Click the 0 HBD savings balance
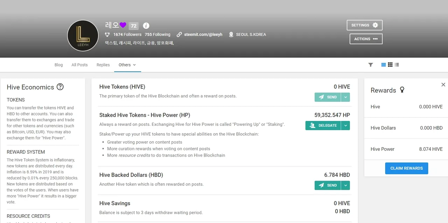448x223 pixels. pos(342,211)
